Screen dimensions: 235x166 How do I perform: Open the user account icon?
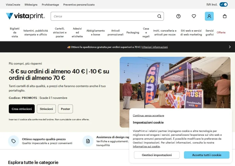pos(209,16)
